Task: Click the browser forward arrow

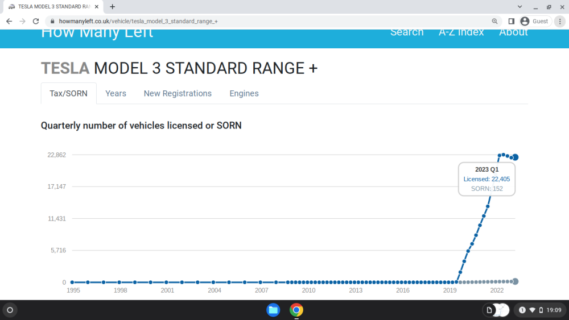Action: click(x=23, y=22)
